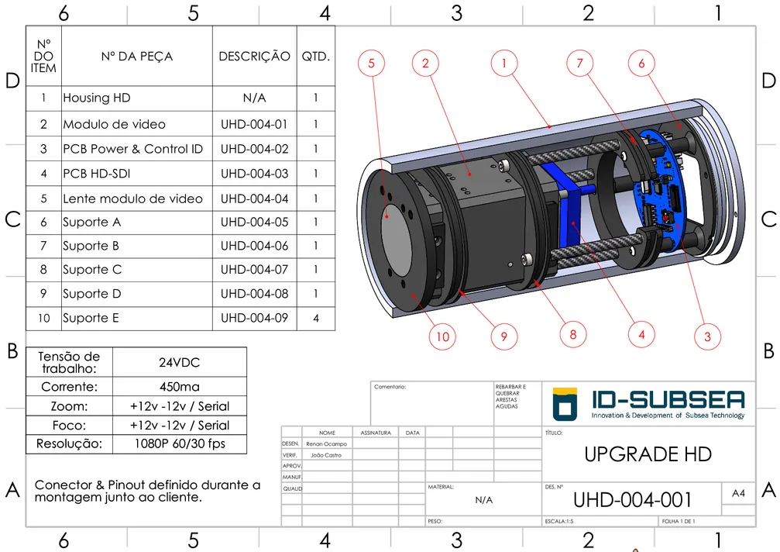Click part number UHD-004-07
780x552 pixels.
click(254, 270)
